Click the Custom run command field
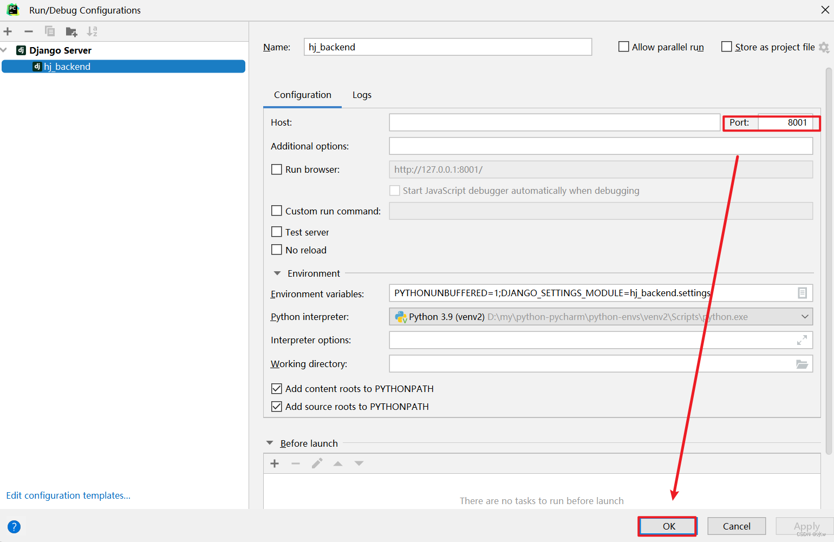Image resolution: width=834 pixels, height=542 pixels. click(x=601, y=211)
